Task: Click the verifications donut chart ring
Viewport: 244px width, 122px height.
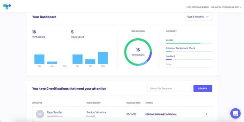Action: point(138,52)
